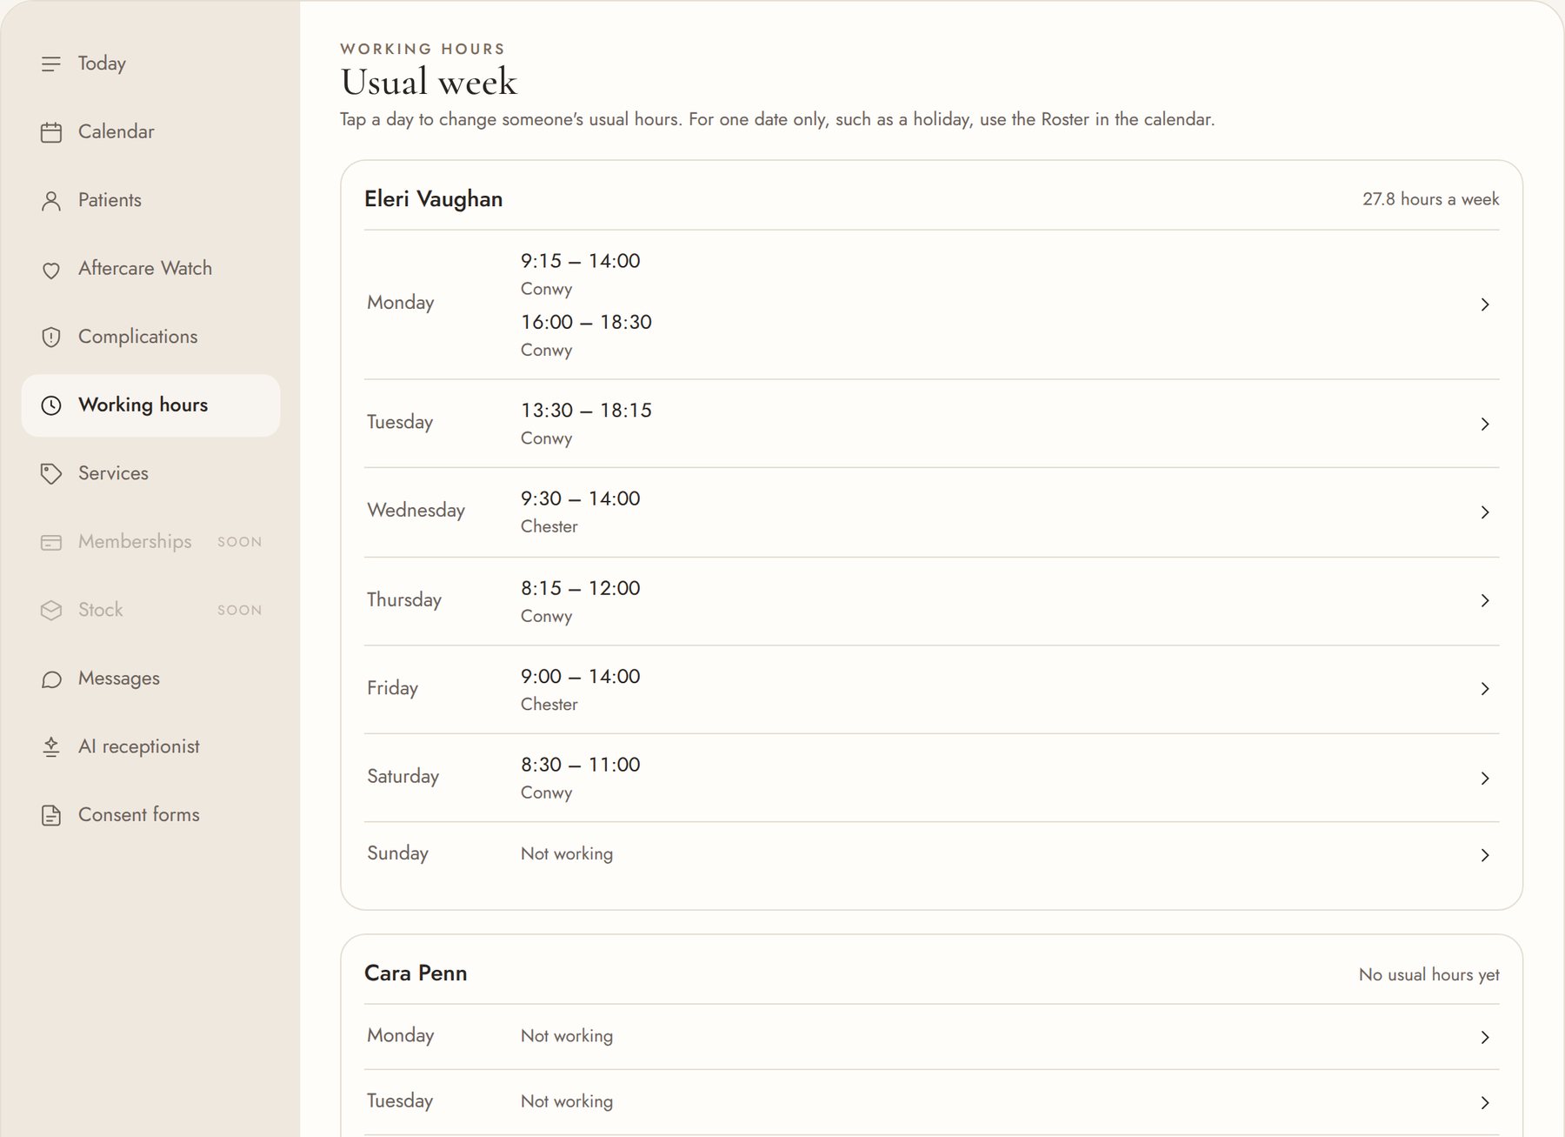Open the Messages menu item
Image resolution: width=1565 pixels, height=1137 pixels.
(150, 679)
